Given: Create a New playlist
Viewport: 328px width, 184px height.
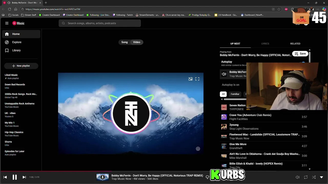Looking at the screenshot, I should pos(21,66).
